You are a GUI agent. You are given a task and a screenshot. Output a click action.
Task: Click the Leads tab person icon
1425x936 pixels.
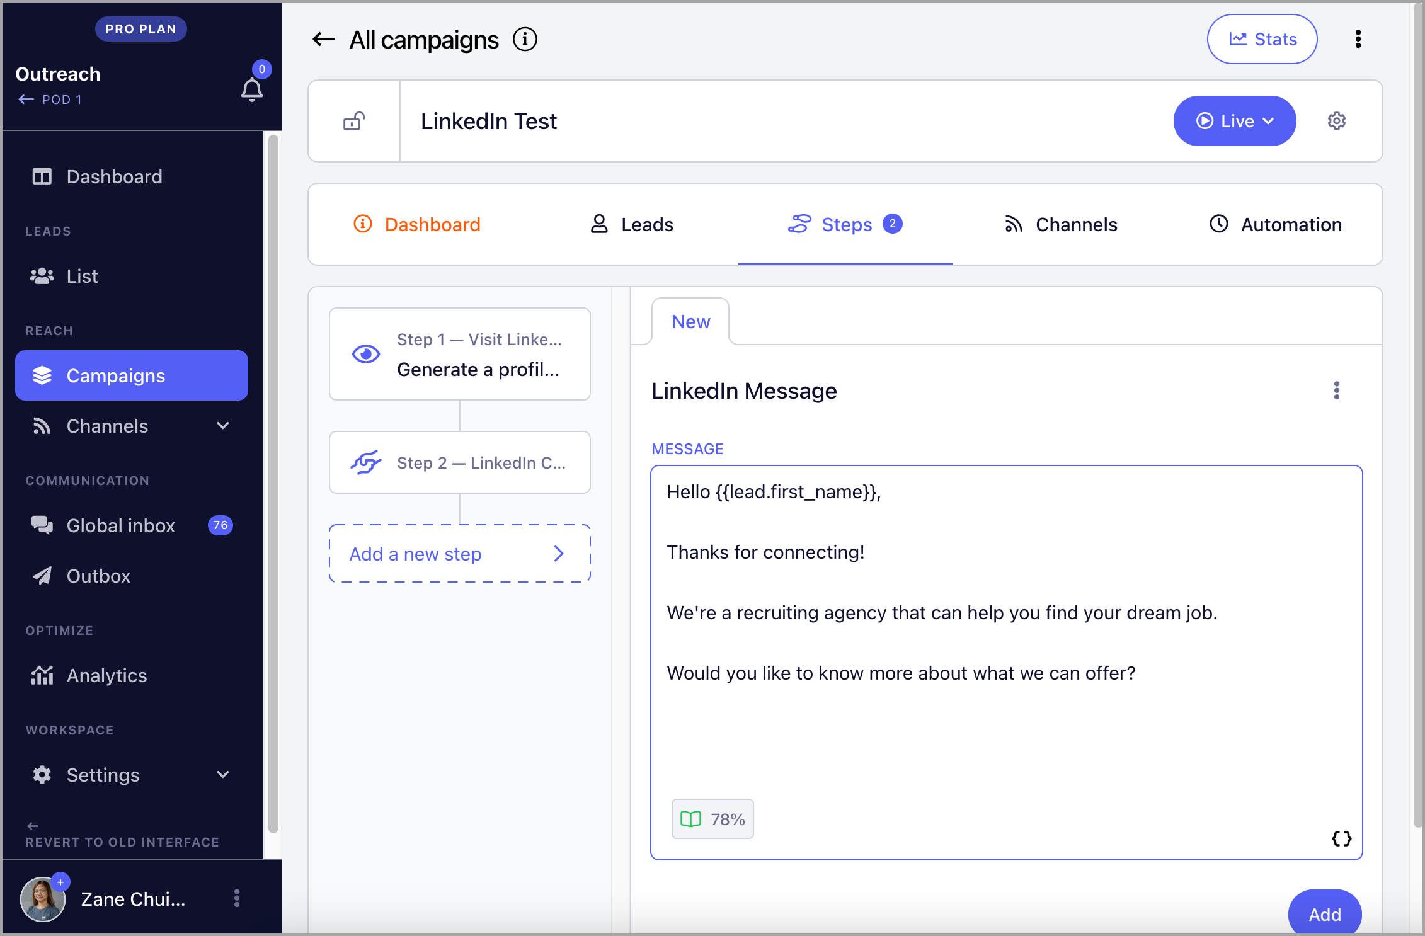[x=599, y=224]
